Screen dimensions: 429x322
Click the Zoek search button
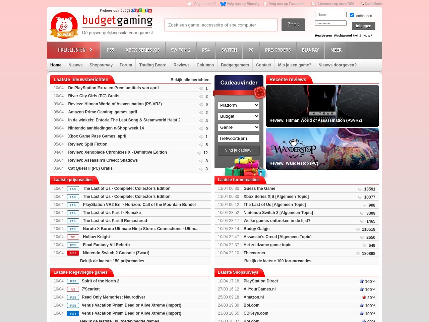tap(293, 25)
